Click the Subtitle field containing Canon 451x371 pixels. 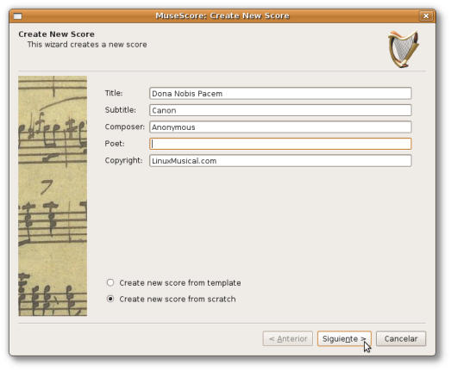click(280, 110)
